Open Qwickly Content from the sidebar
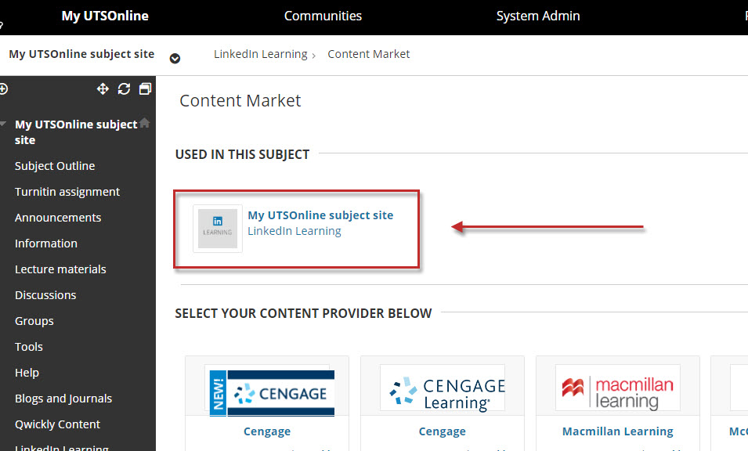Viewport: 748px width, 451px height. pos(57,424)
